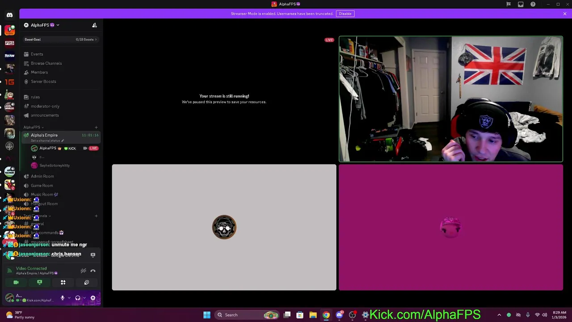
Task: Dismiss the streamer mode banner
Action: point(565,14)
